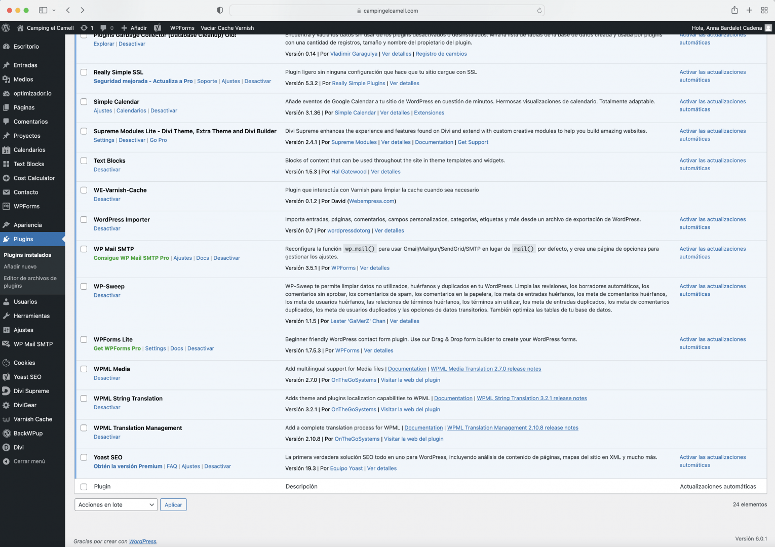Click the WordPress footer link
Viewport: 775px width, 547px height.
pyautogui.click(x=143, y=541)
